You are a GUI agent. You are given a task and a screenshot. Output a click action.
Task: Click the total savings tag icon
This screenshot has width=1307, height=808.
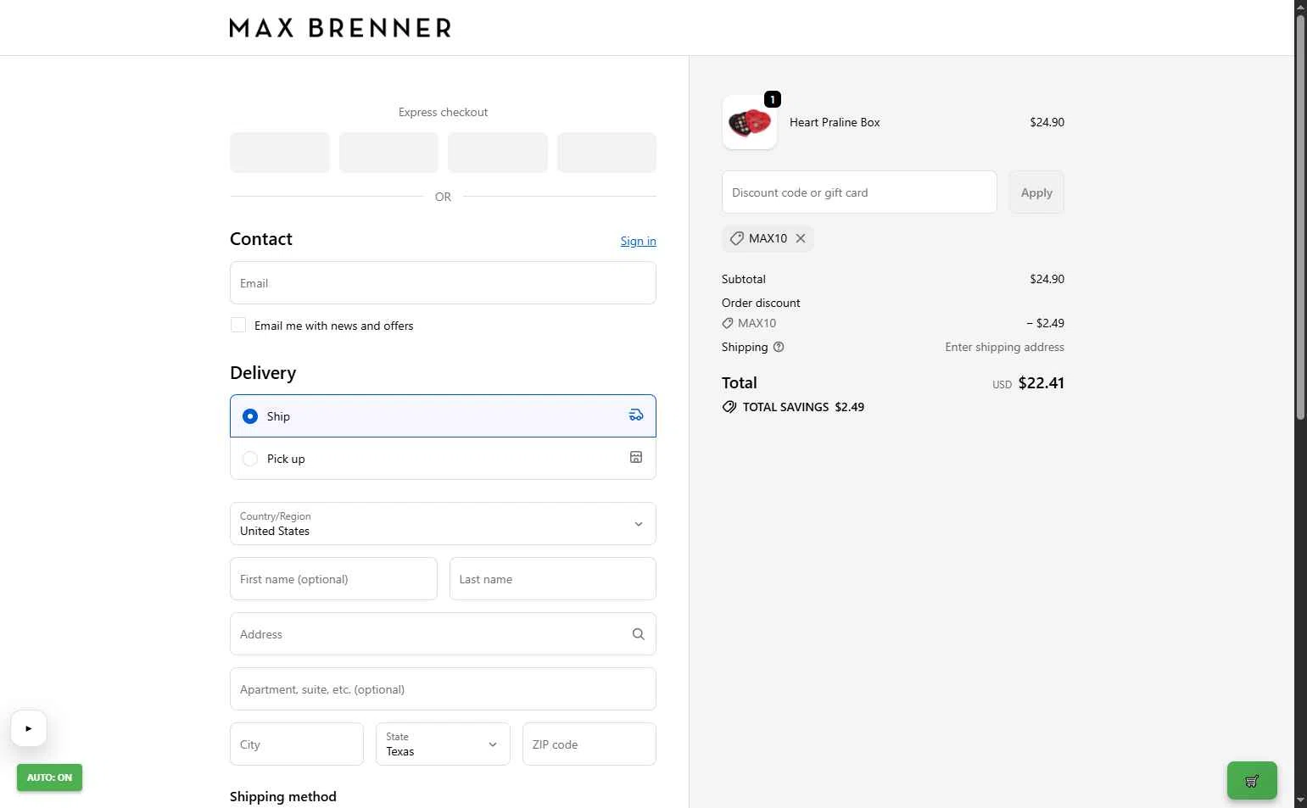pos(729,407)
